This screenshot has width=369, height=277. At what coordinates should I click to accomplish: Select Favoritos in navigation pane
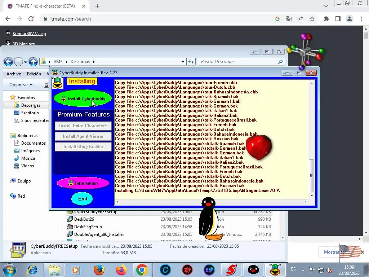[26, 97]
